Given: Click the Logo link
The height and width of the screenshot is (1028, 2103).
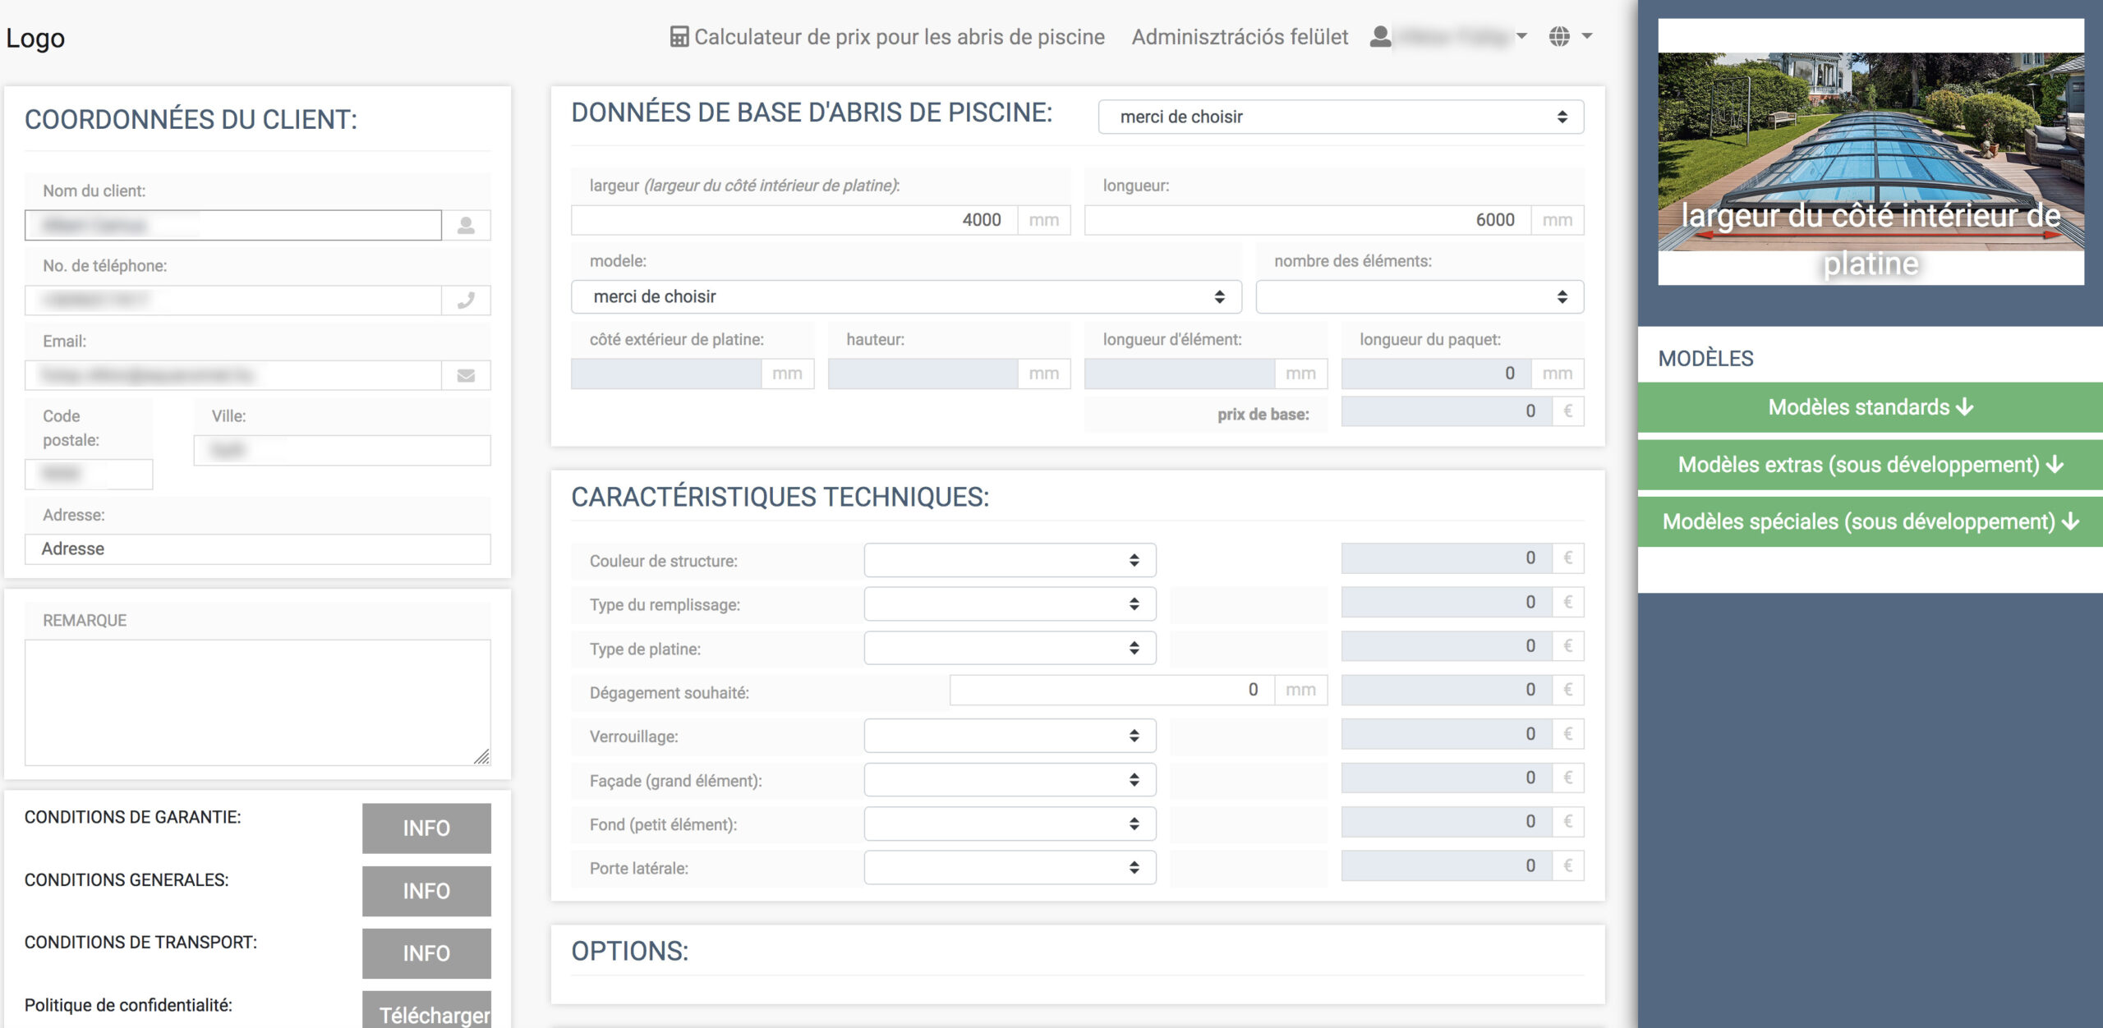Looking at the screenshot, I should point(35,38).
